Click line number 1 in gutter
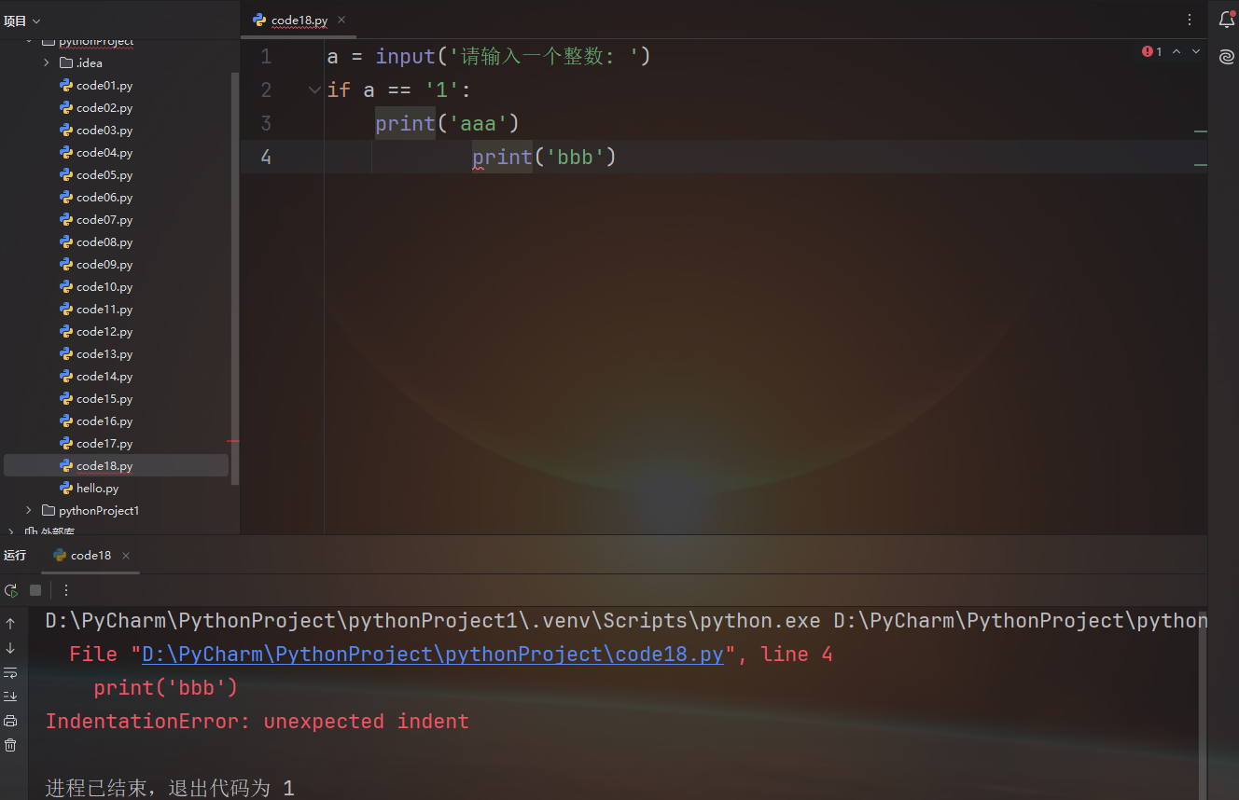This screenshot has height=800, width=1239. point(266,57)
